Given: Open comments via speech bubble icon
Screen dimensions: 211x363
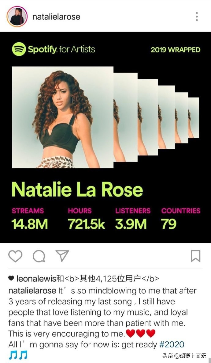Looking at the screenshot, I should [39, 256].
